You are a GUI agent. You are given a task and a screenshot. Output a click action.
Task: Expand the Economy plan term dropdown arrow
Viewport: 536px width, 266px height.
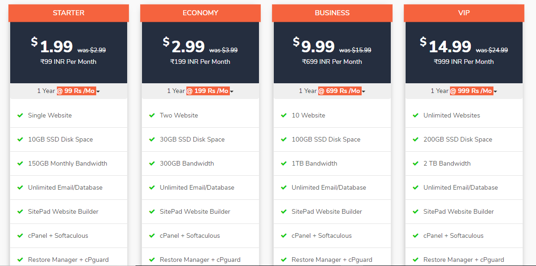pyautogui.click(x=232, y=92)
